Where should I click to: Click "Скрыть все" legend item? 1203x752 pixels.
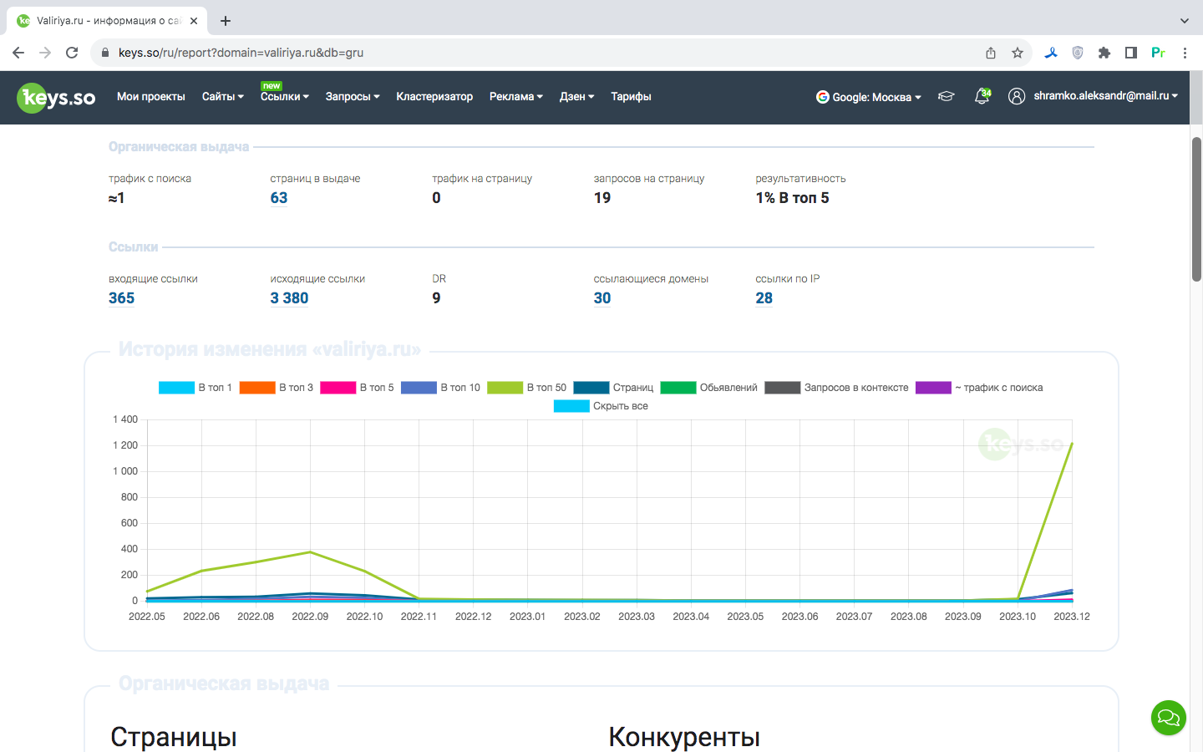tap(601, 406)
